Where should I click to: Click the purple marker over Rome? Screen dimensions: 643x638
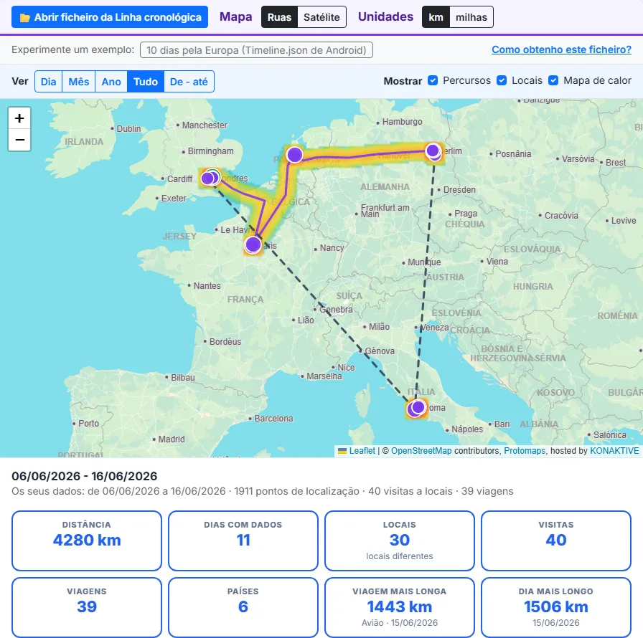[417, 408]
